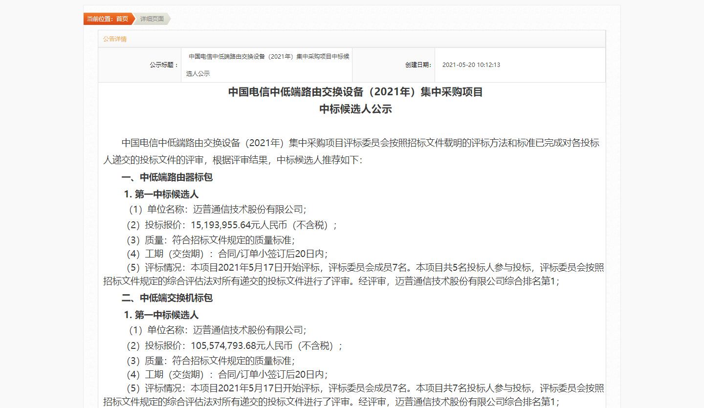Click the bid price line 15,193,955.64元人民币
Image resolution: width=704 pixels, height=408 pixels.
pos(231,225)
